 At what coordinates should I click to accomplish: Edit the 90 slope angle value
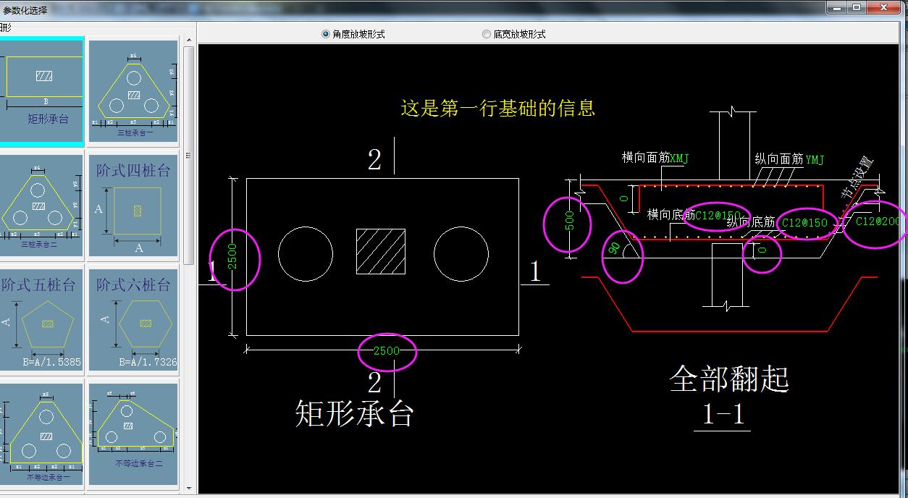pyautogui.click(x=613, y=249)
